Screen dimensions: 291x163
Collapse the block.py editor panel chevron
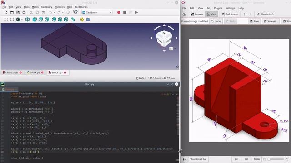click(x=168, y=84)
